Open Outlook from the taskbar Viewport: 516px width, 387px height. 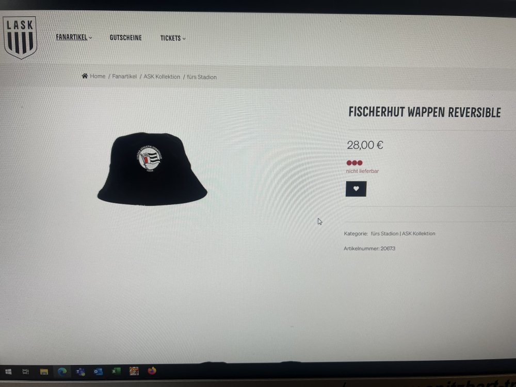[x=98, y=372]
